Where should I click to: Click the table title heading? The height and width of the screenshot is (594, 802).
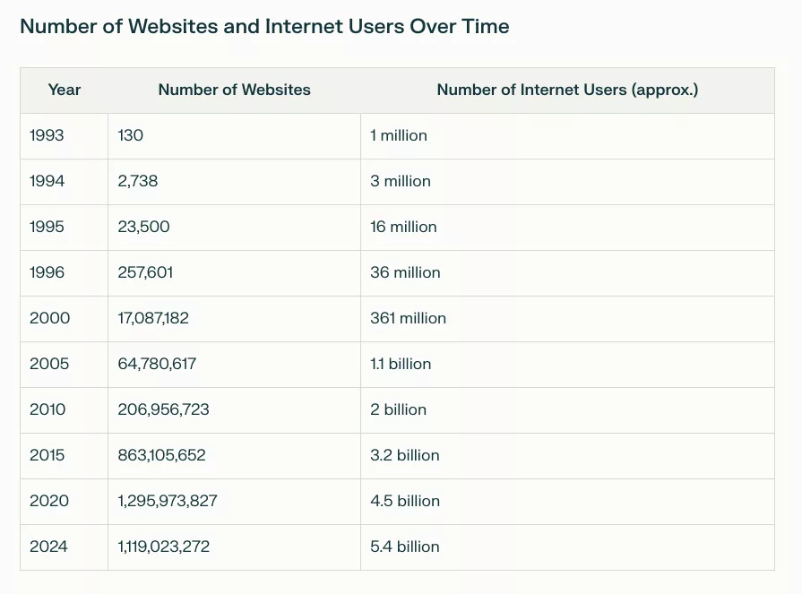(x=264, y=27)
